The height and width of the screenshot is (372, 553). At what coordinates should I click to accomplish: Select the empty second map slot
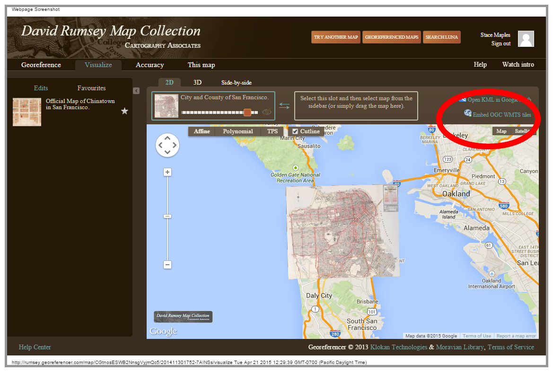click(x=356, y=106)
